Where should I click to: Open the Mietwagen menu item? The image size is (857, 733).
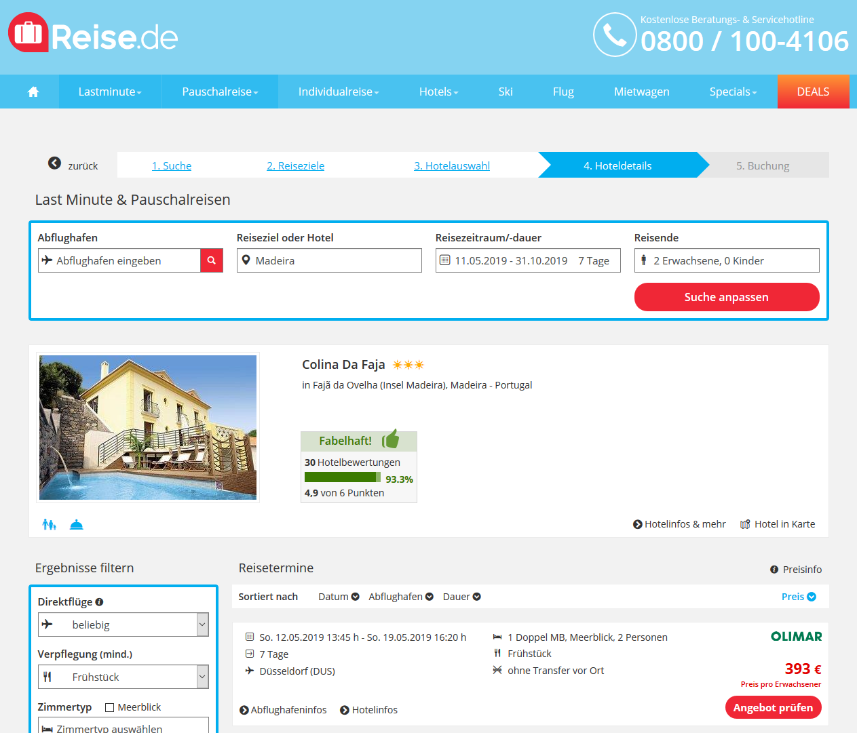(642, 92)
